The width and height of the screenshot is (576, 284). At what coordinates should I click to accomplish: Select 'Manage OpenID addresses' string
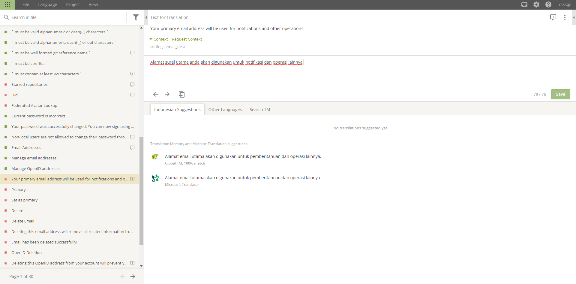tap(69, 169)
